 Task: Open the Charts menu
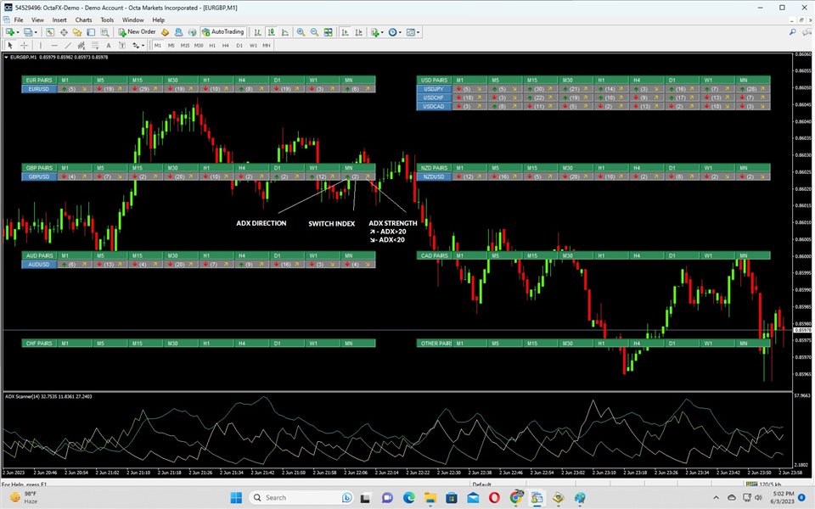coord(83,20)
